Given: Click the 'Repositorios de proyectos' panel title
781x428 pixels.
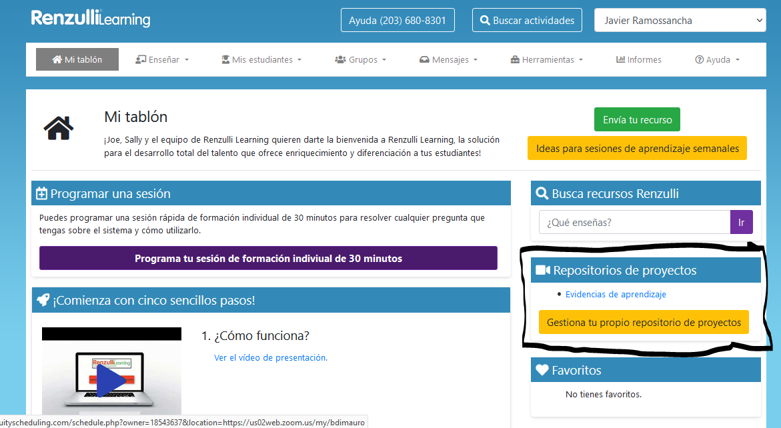Looking at the screenshot, I should (625, 270).
